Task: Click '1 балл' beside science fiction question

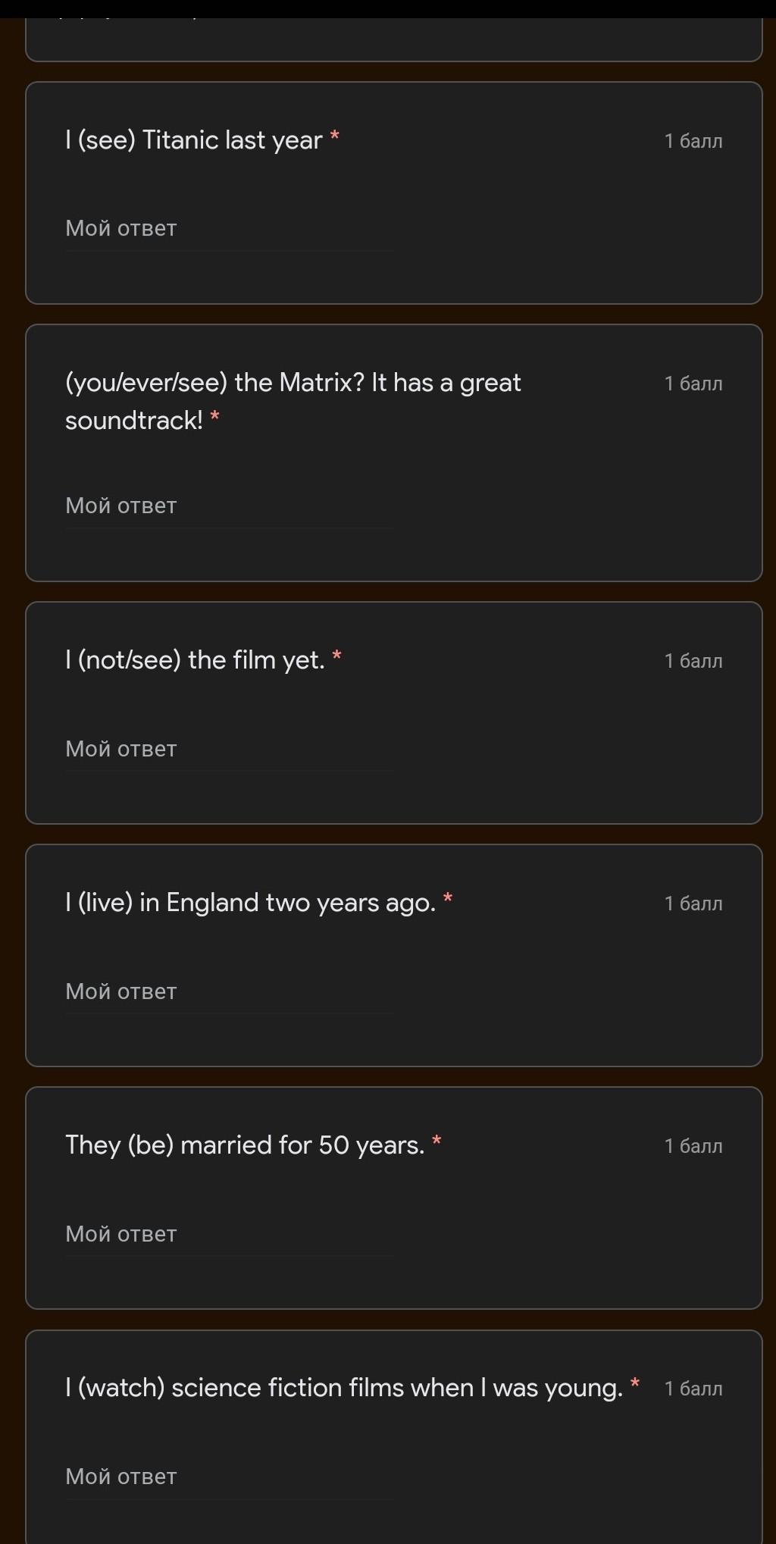Action: [x=693, y=1389]
